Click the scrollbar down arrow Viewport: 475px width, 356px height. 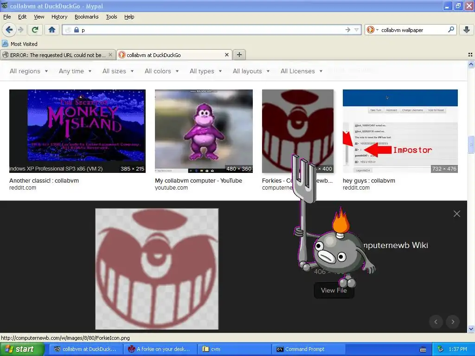coord(471,329)
